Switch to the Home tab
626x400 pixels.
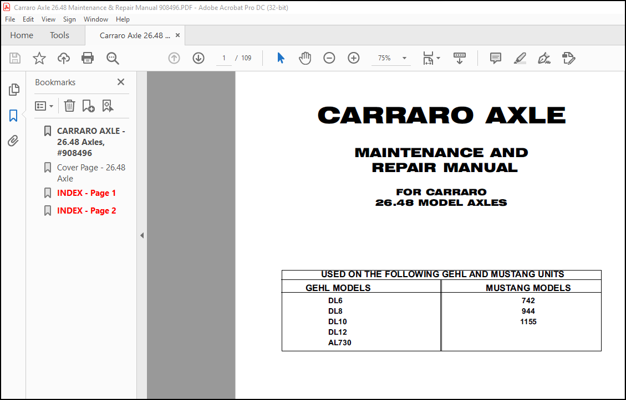tap(22, 35)
